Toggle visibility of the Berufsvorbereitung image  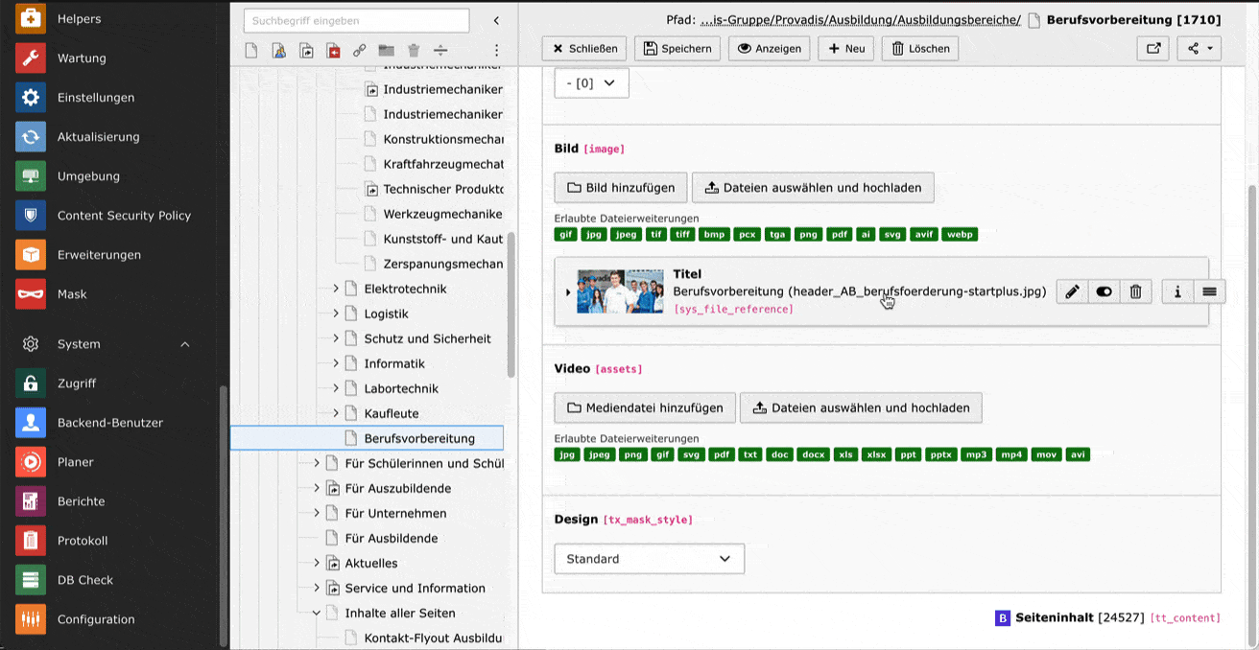coord(1104,291)
